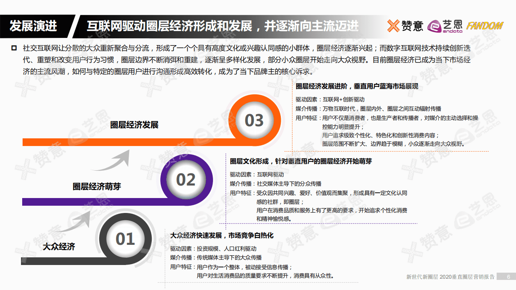Click the FANDOM logo
The height and width of the screenshot is (290, 516).
[x=485, y=25]
